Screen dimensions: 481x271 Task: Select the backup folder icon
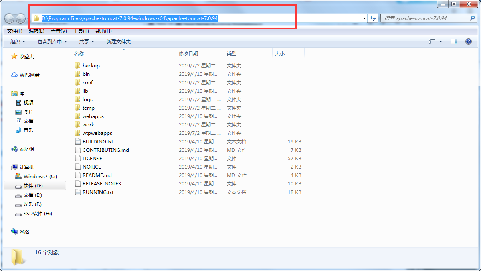[x=78, y=65]
